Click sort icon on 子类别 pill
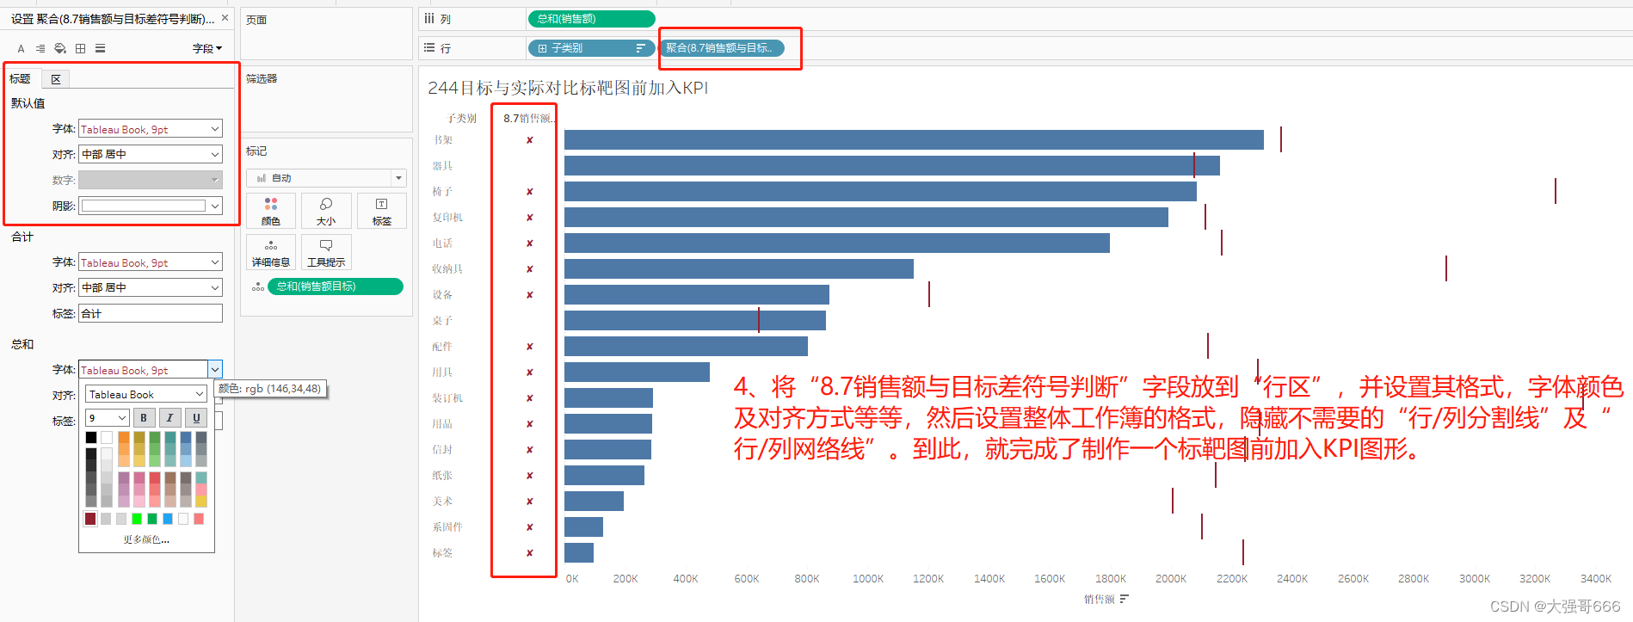Viewport: 1633px width, 622px height. (x=640, y=48)
